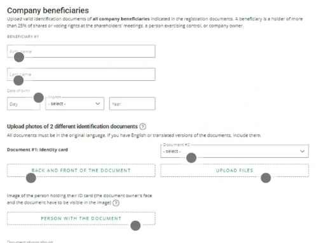Focus the Last name text box
This screenshot has width=321, height=243.
coord(81,74)
